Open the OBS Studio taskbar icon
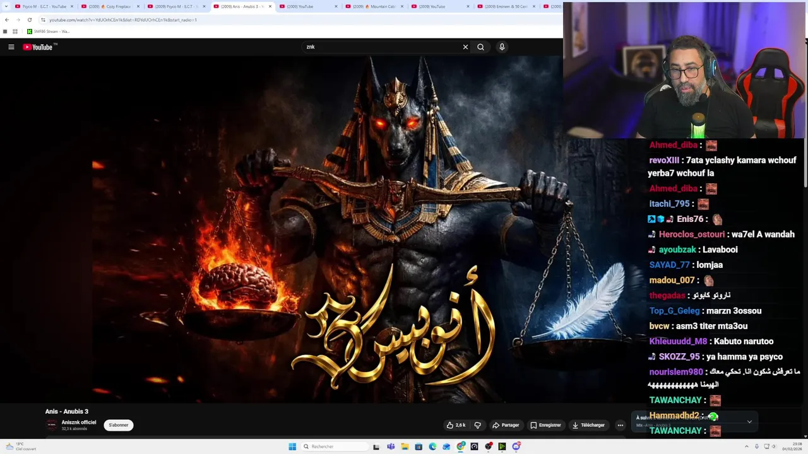The width and height of the screenshot is (808, 454). [x=489, y=446]
